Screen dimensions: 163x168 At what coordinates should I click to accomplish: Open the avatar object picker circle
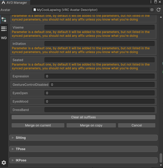tap(152, 10)
